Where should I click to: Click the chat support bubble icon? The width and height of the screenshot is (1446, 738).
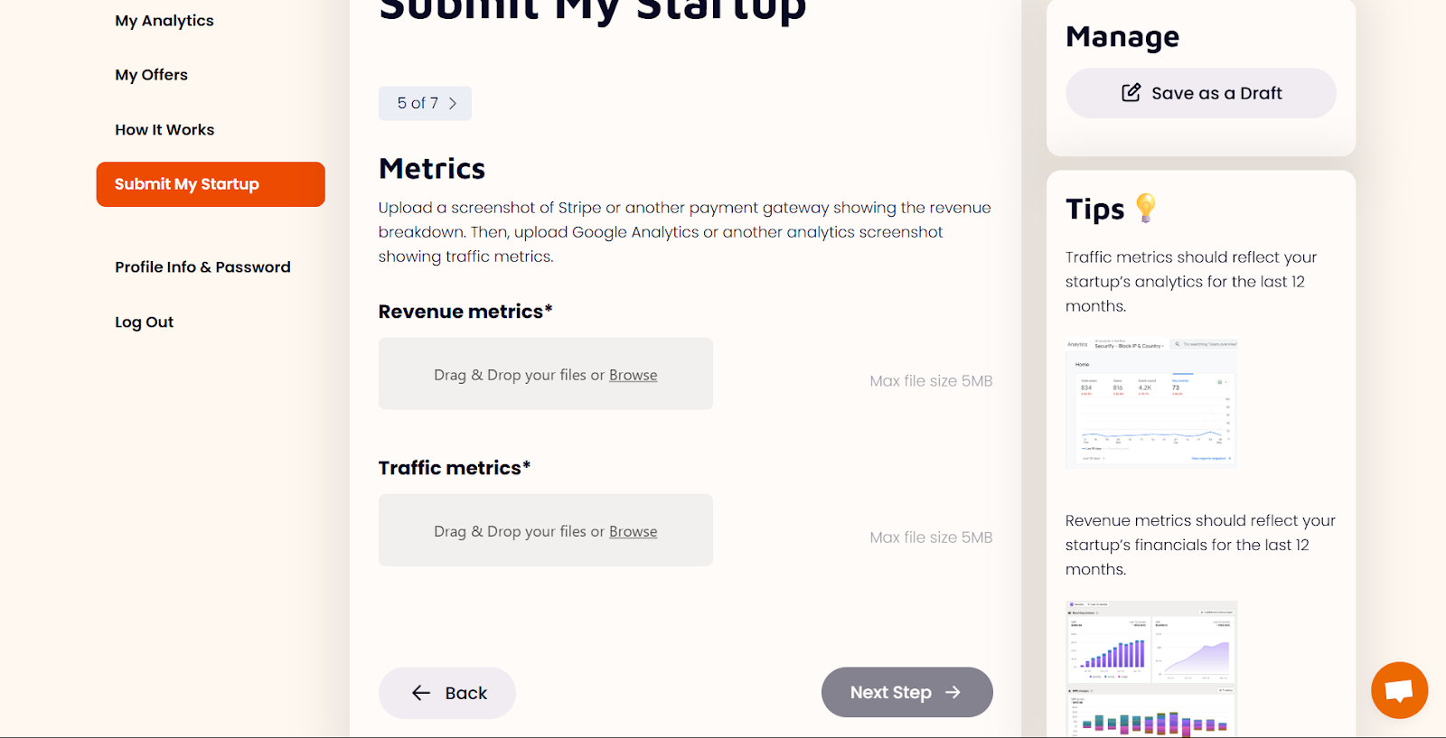(1398, 691)
